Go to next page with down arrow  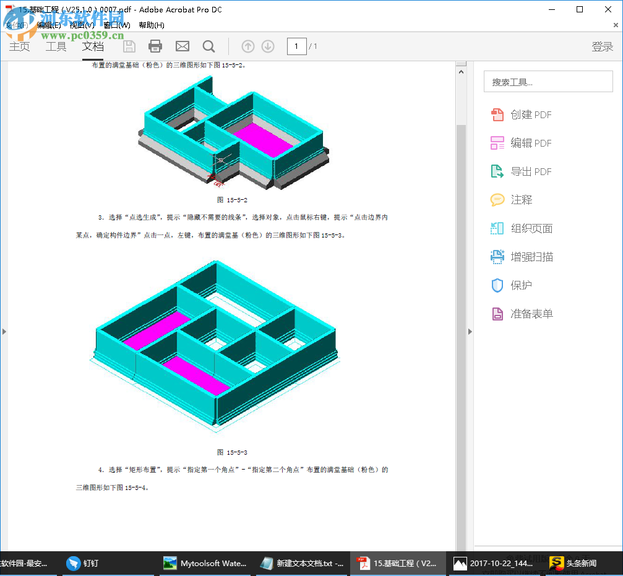pyautogui.click(x=268, y=46)
